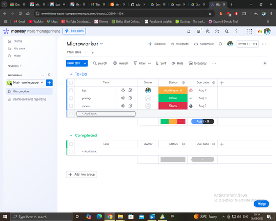Click Invite / 1 button
Image resolution: width=276 pixels, height=221 pixels.
[x=245, y=44]
